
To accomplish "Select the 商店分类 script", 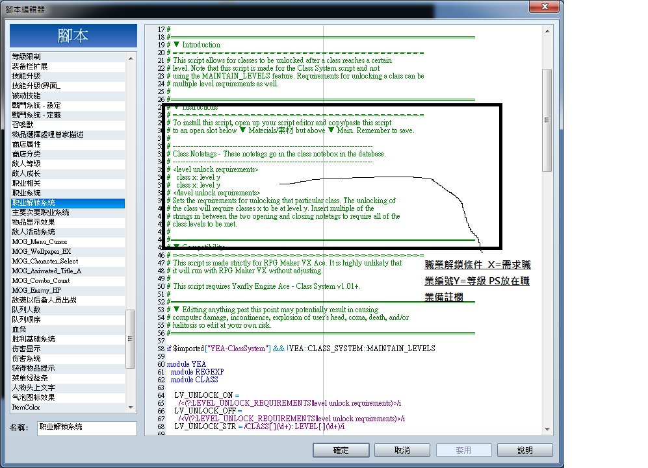I will (68, 154).
